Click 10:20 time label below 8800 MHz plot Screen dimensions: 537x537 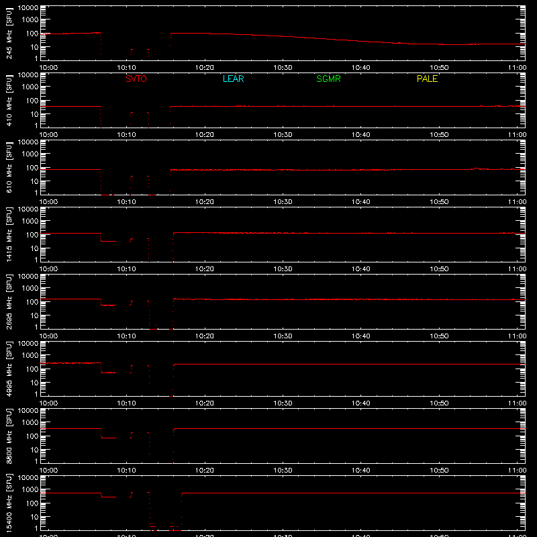(x=205, y=471)
